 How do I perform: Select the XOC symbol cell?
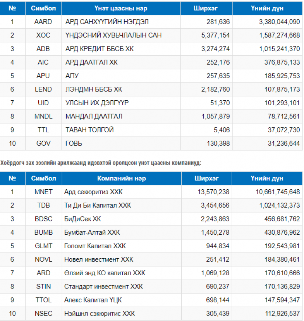coord(43,35)
